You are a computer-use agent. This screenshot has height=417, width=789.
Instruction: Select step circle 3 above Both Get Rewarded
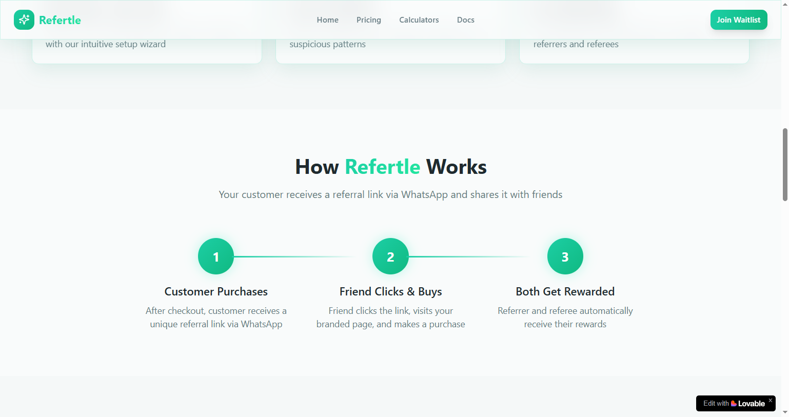[565, 256]
